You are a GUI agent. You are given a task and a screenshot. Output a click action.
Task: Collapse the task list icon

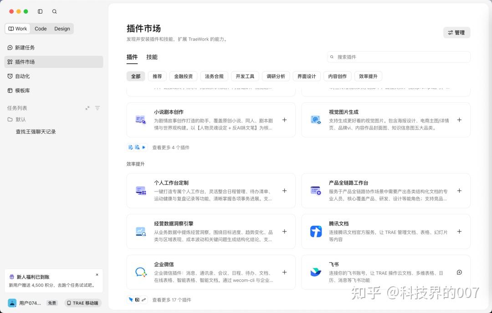tap(87, 108)
